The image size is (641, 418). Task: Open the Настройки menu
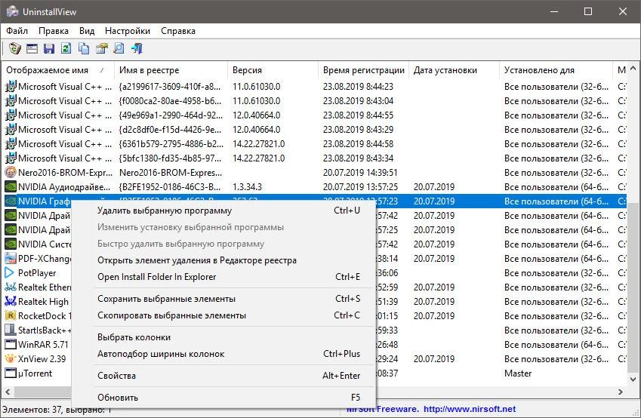128,31
